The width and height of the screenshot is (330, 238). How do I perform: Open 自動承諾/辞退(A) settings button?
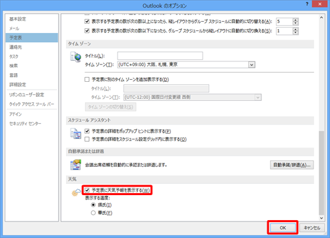tap(292, 165)
